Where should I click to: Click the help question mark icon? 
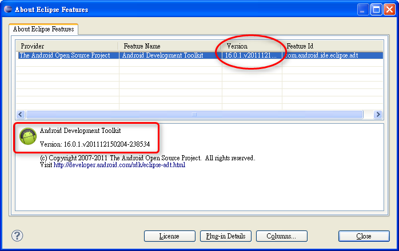[17, 236]
